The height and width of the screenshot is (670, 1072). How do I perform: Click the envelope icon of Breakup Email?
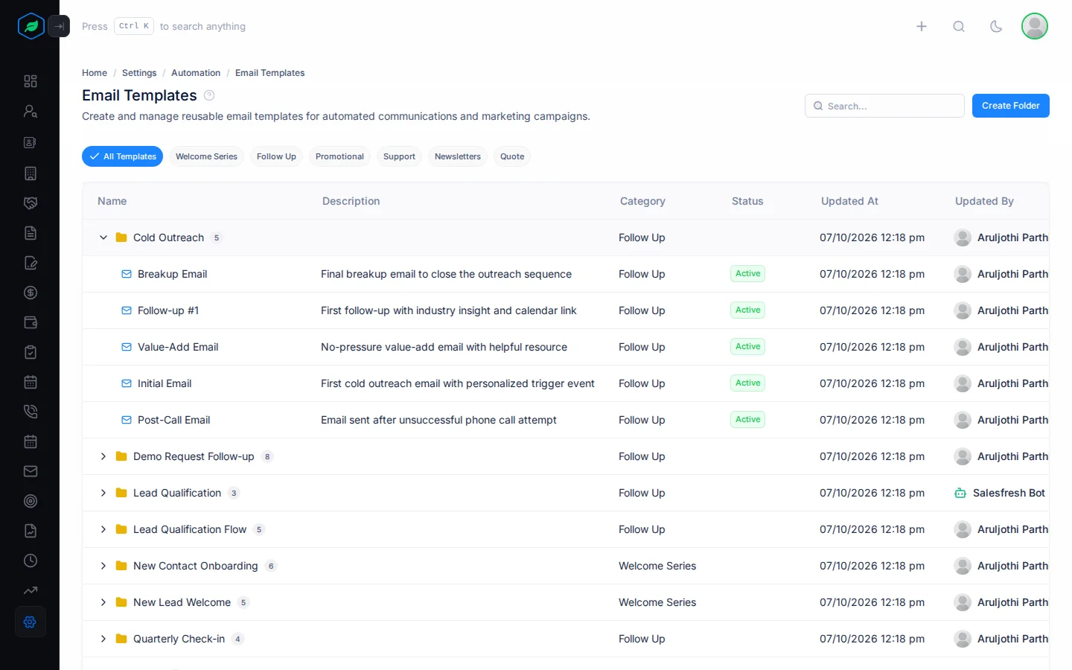[x=127, y=274]
